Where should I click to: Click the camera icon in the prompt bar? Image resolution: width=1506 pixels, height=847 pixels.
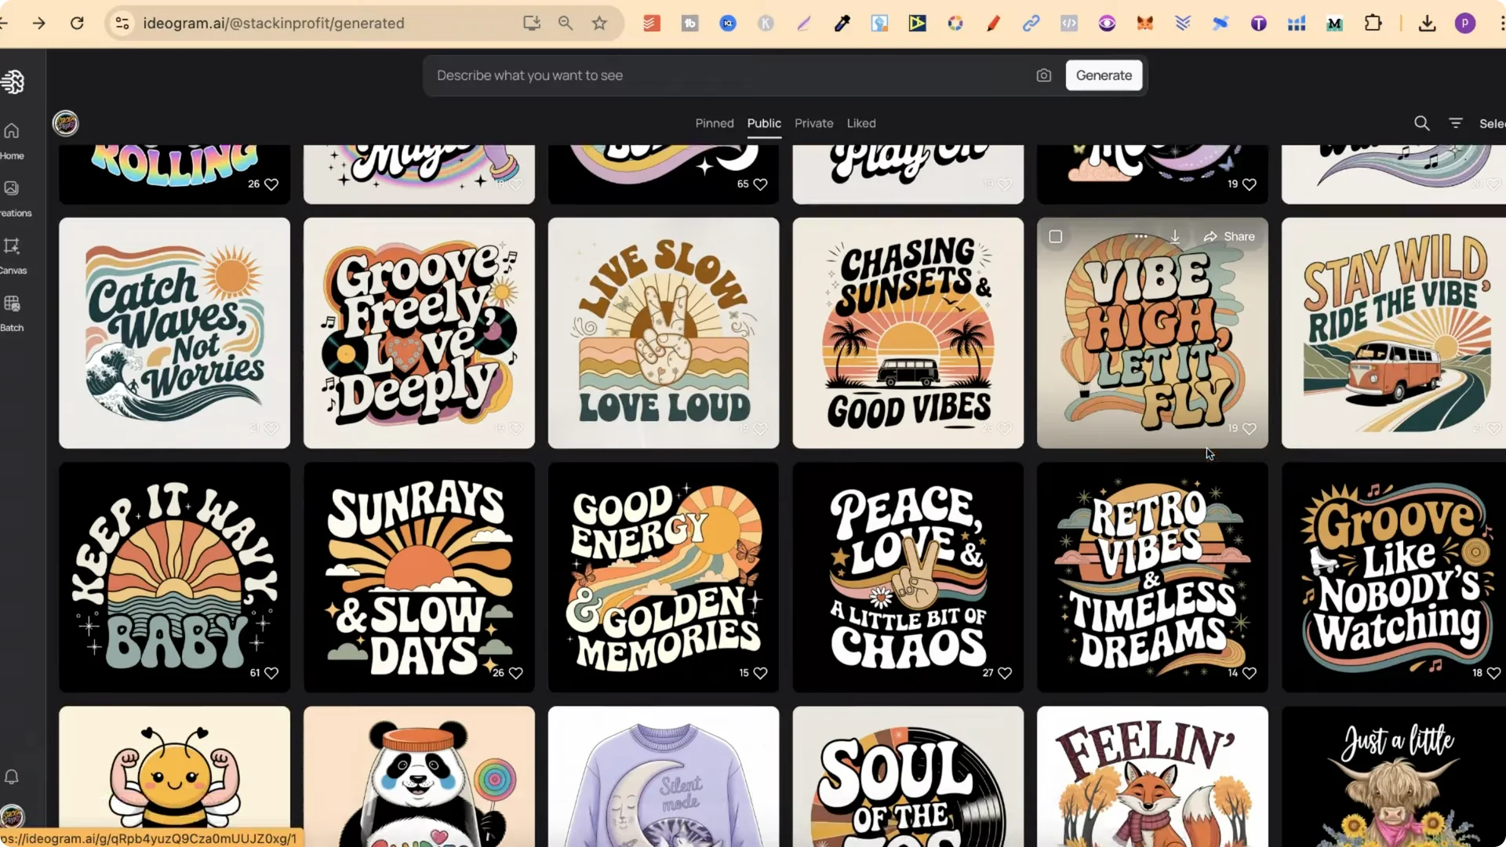(x=1043, y=75)
